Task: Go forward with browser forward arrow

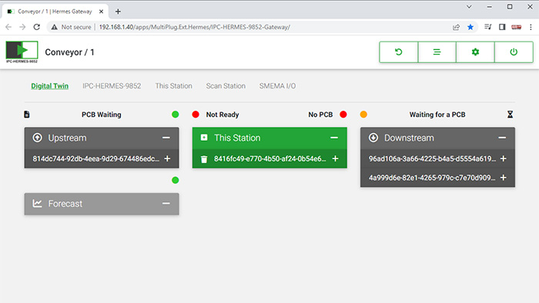Action: coord(22,27)
